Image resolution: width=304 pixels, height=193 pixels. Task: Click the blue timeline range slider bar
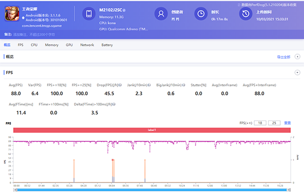152,190
